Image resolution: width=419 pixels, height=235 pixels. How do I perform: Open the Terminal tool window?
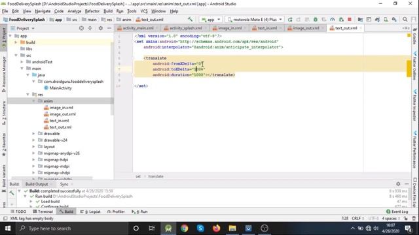tap(43, 211)
